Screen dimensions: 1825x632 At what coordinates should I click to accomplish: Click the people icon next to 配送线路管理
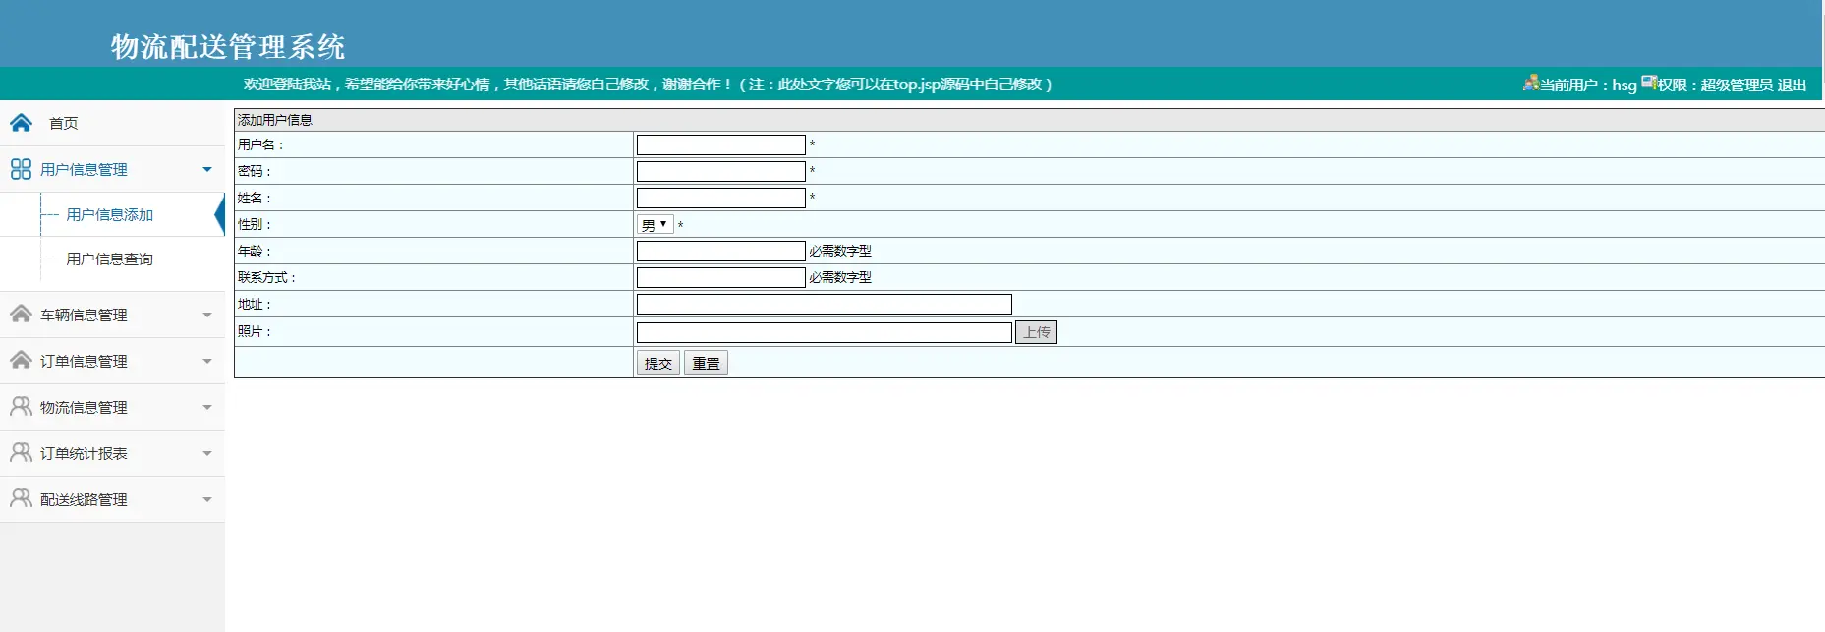click(x=21, y=498)
